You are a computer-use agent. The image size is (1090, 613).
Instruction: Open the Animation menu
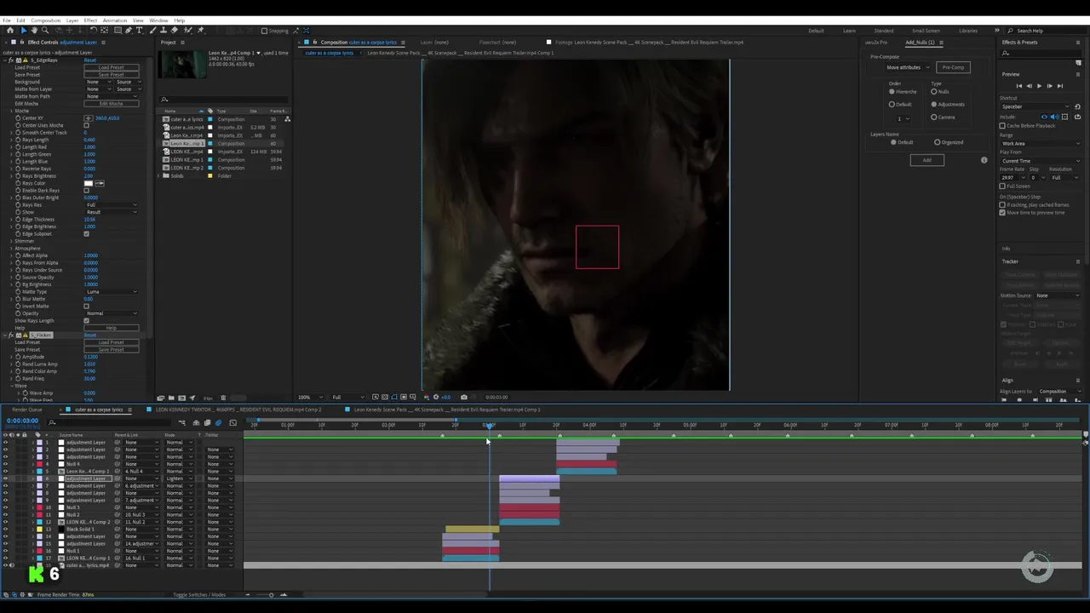click(x=114, y=20)
